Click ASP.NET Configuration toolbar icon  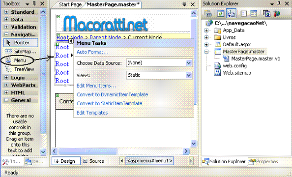(277, 13)
